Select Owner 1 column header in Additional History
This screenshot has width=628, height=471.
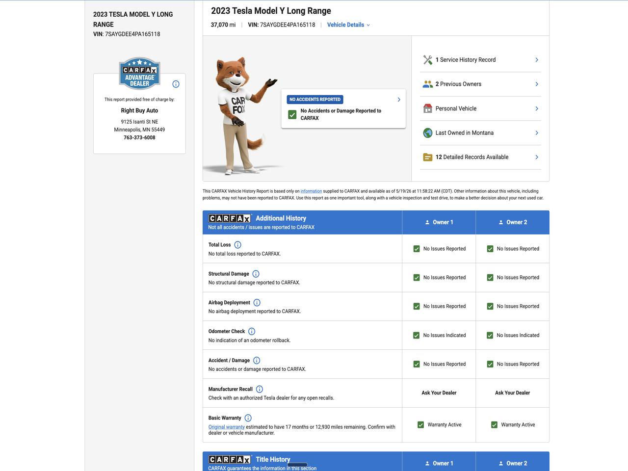pos(439,222)
